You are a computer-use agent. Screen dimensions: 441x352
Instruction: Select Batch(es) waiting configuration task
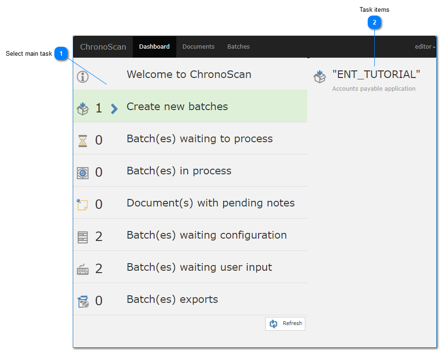[x=190, y=235]
